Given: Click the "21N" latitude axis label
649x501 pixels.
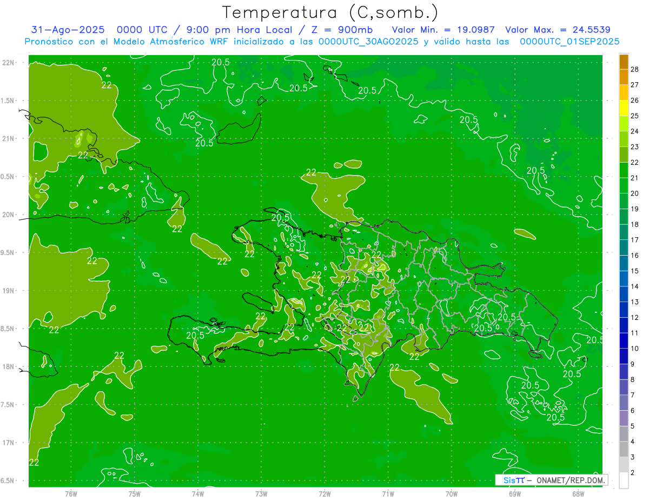Looking at the screenshot, I should click(x=8, y=139).
